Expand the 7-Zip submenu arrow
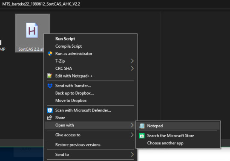The height and width of the screenshot is (161, 230). (132, 61)
